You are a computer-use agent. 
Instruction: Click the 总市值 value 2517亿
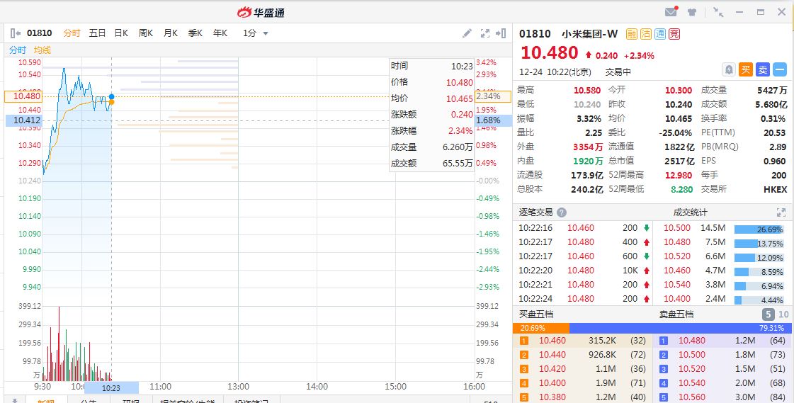pos(679,161)
